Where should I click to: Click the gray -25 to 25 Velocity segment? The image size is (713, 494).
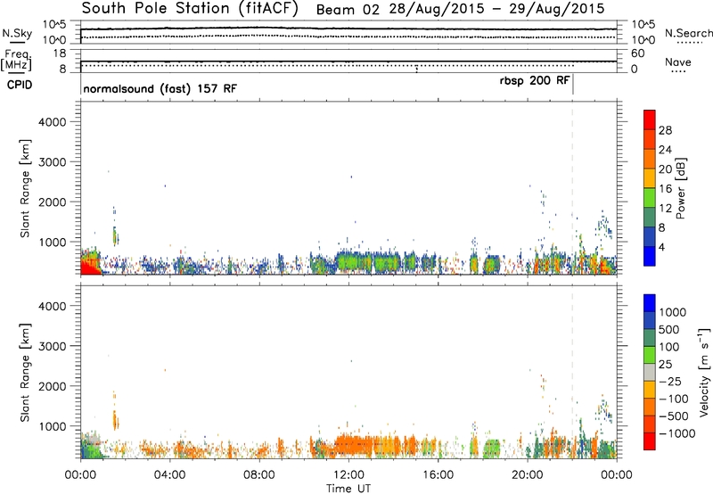pyautogui.click(x=650, y=372)
